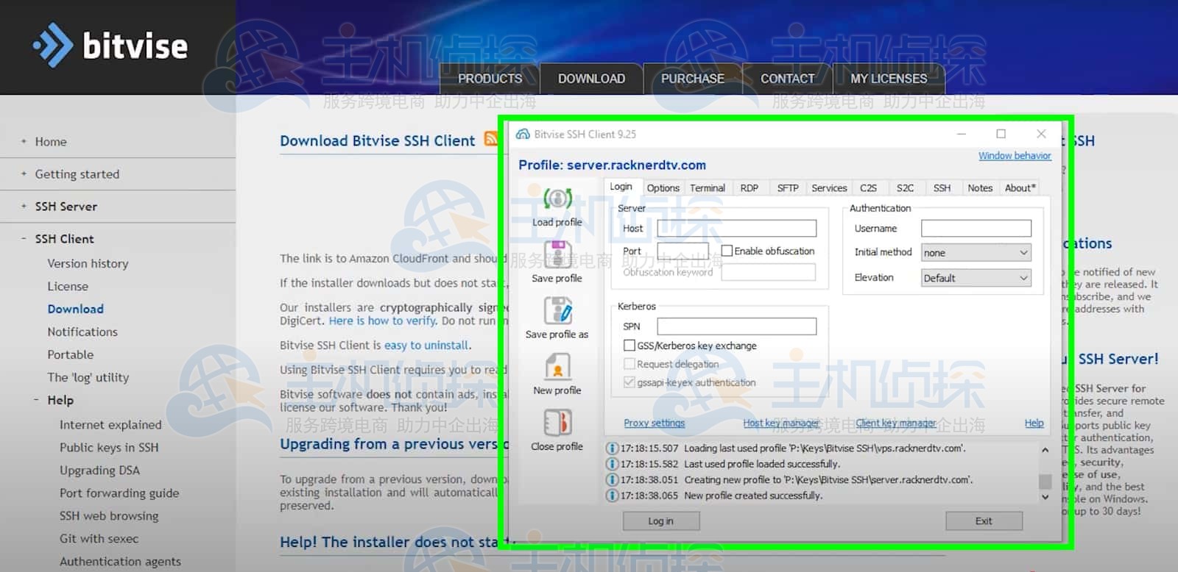Click the Obfuscation keyword field

[x=768, y=272]
